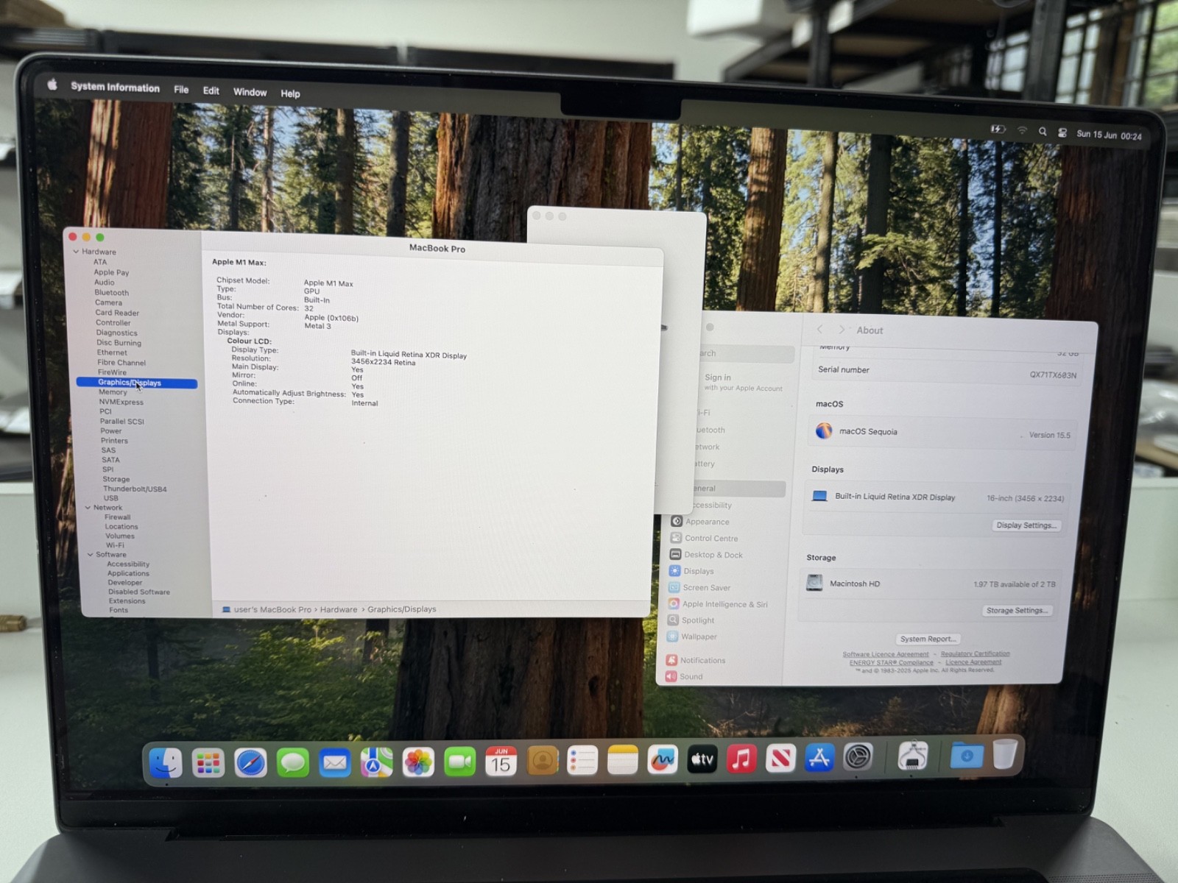Open Control Centre from menu bar

point(1062,132)
